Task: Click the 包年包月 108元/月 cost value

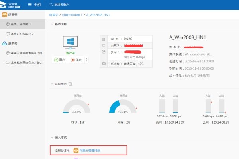Action: 197,76
